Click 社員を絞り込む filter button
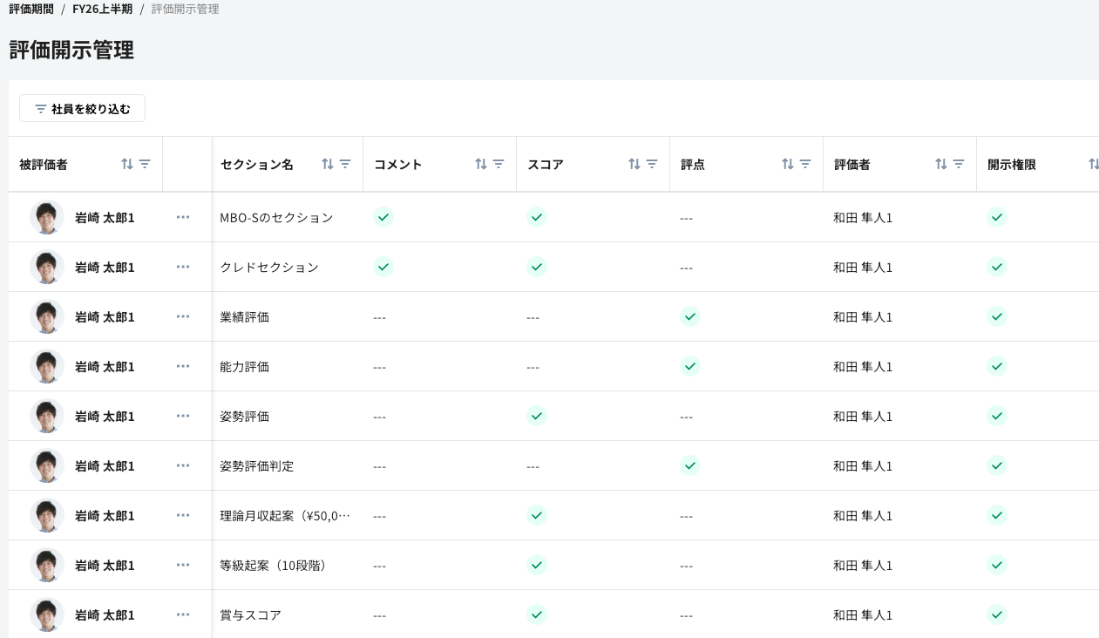Screen dimensions: 1099x638 coord(82,109)
